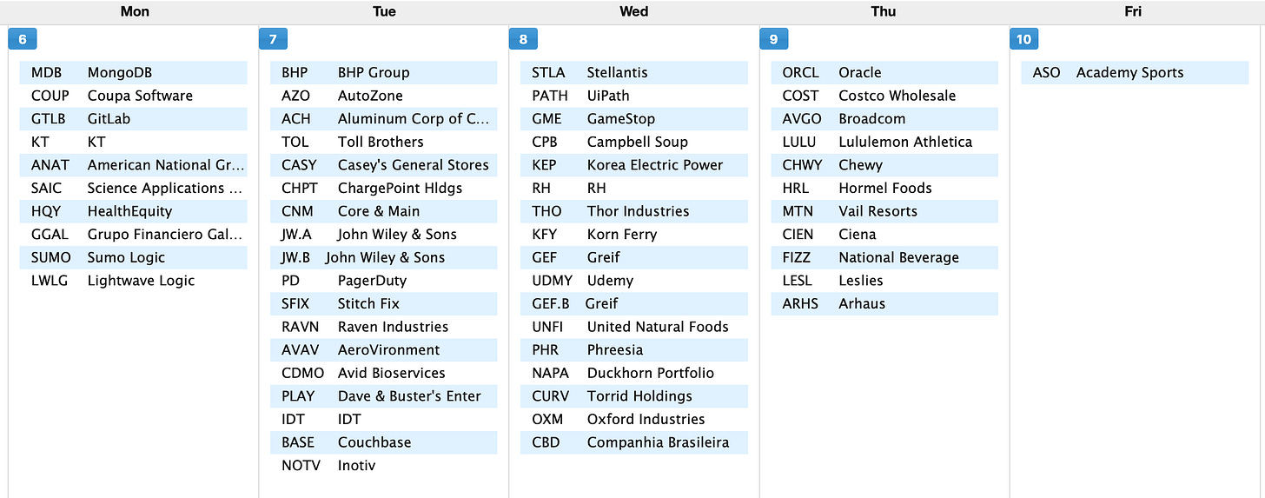Select LWLG Lightwave Logic row
The image size is (1265, 498).
pyautogui.click(x=134, y=280)
